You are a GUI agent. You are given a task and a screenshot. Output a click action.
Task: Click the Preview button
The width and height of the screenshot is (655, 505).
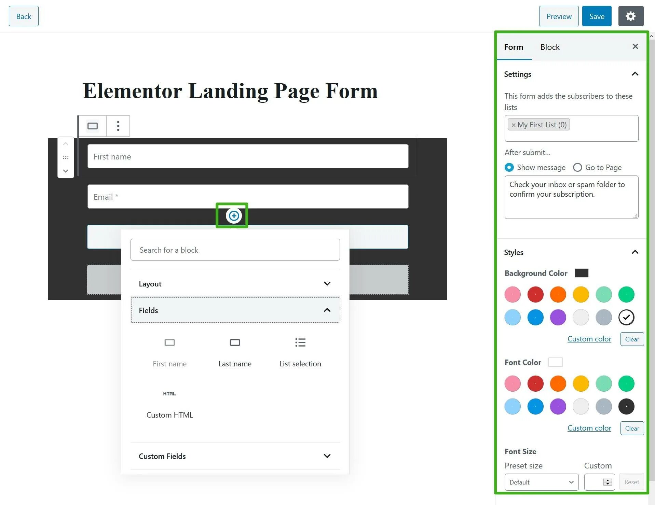click(x=559, y=16)
